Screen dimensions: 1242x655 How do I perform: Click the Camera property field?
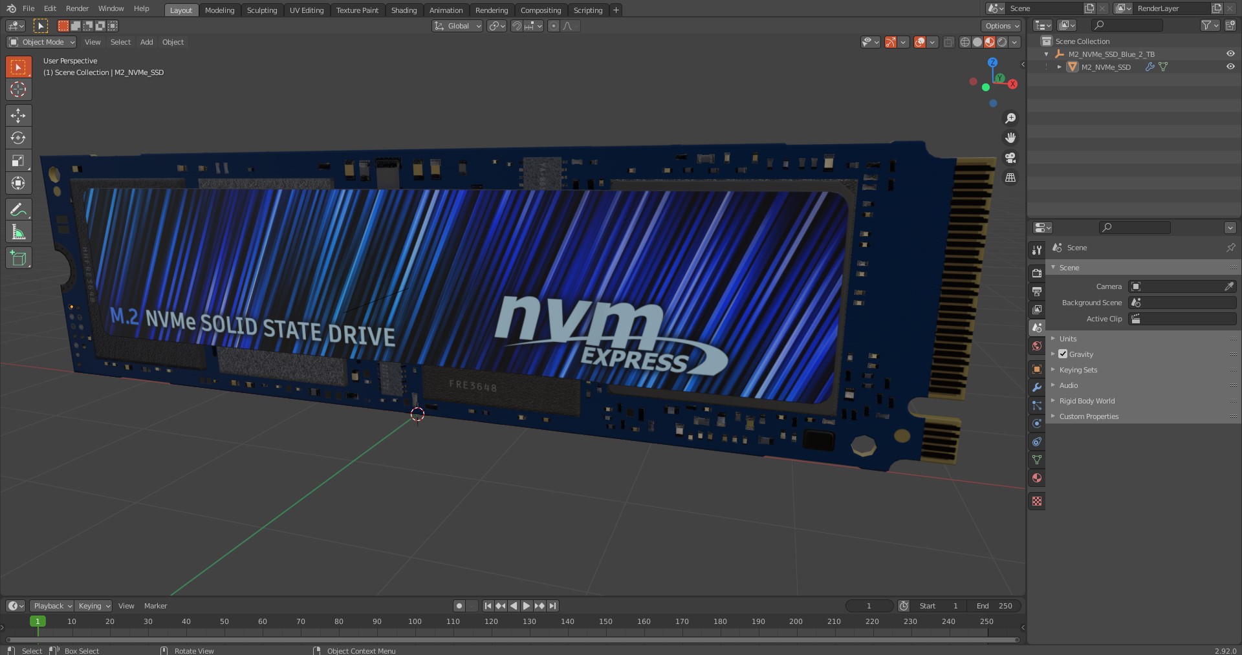click(x=1182, y=286)
